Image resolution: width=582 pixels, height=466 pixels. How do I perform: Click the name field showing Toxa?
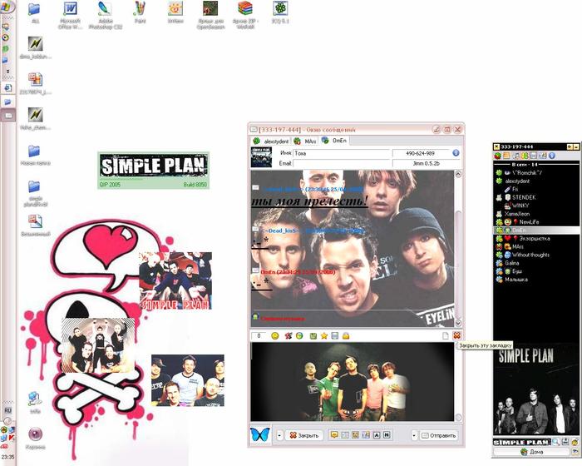(342, 153)
